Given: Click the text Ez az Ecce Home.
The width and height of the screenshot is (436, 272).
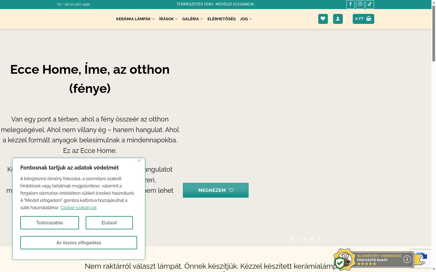Looking at the screenshot, I should 90,151.
